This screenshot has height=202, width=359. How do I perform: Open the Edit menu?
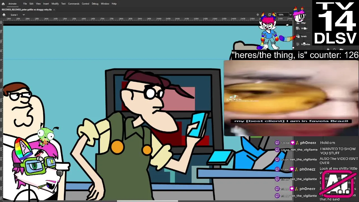coord(31,4)
